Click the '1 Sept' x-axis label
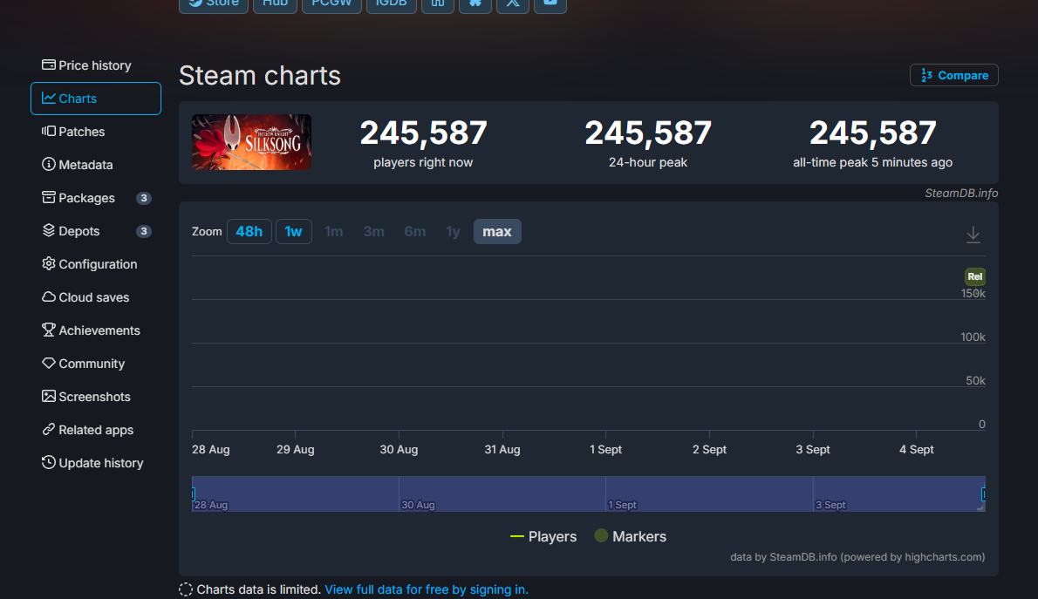The image size is (1038, 599). 605,449
